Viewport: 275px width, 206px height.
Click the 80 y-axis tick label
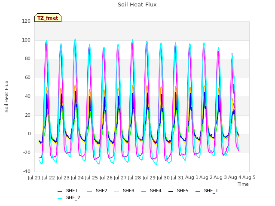pos(27,59)
